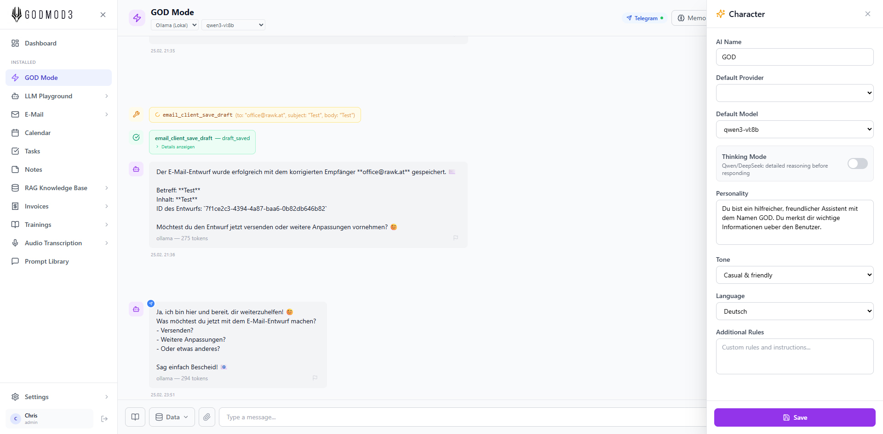Click the attach file paperclip icon
883x434 pixels.
[x=206, y=417]
